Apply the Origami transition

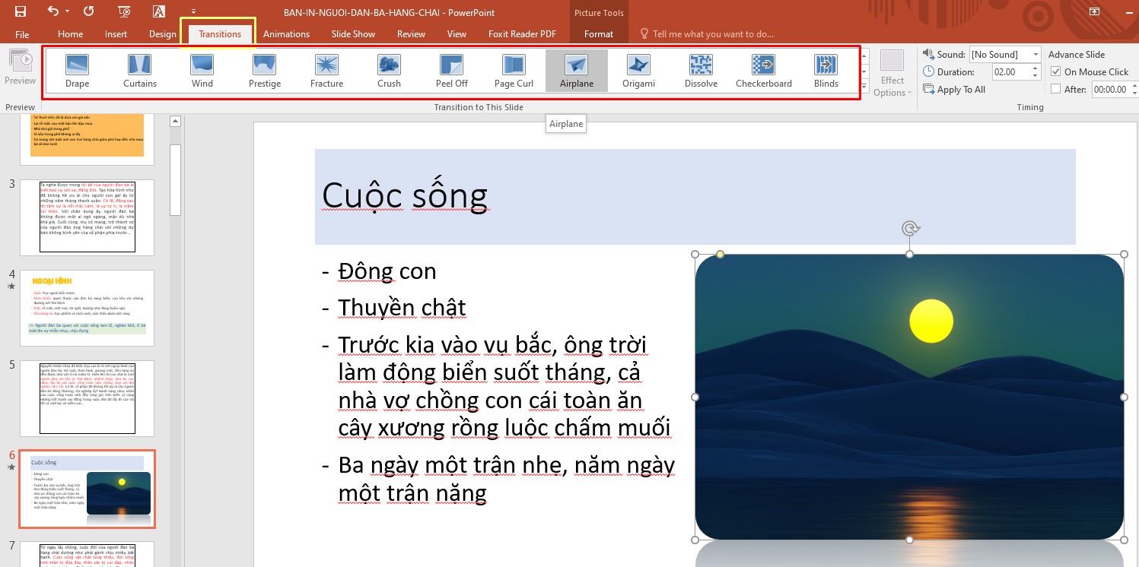638,70
